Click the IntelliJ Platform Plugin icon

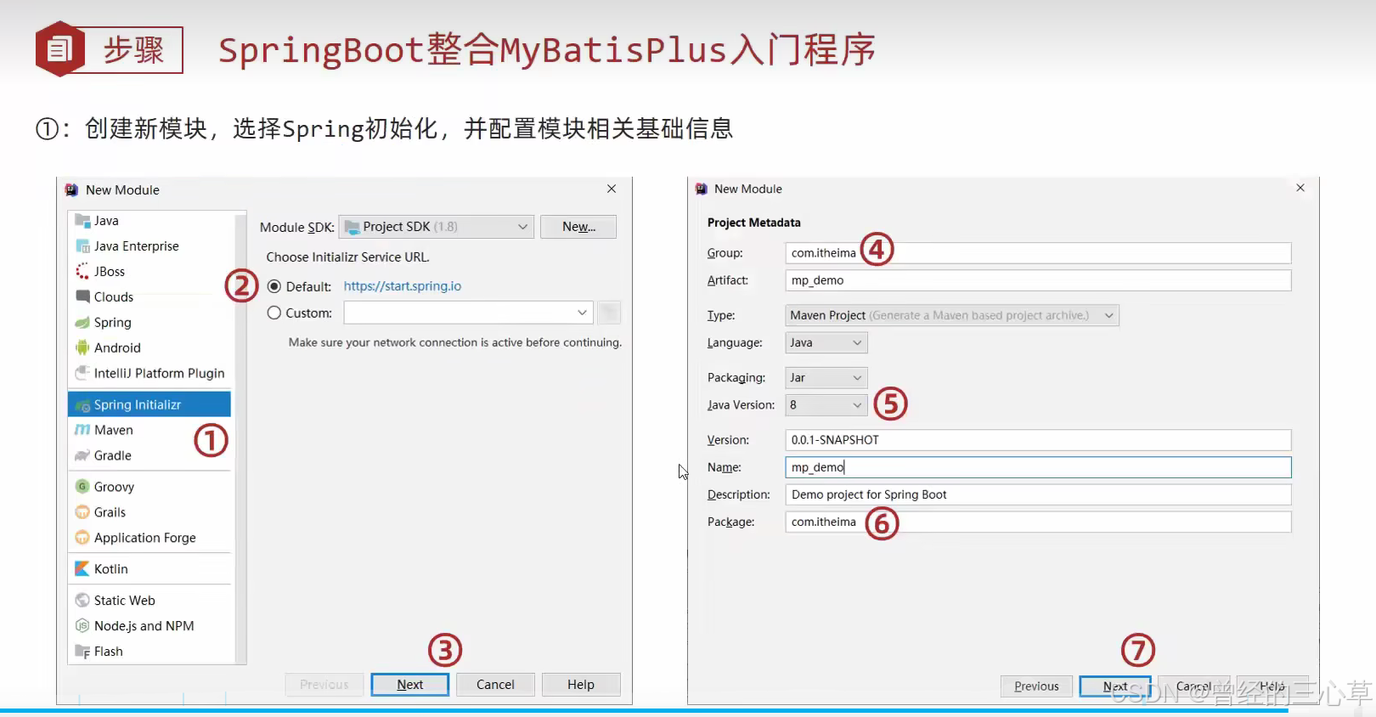coord(82,373)
